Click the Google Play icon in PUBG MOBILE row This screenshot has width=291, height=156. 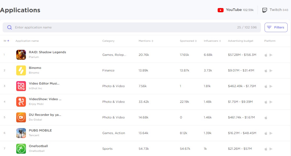click(271, 133)
